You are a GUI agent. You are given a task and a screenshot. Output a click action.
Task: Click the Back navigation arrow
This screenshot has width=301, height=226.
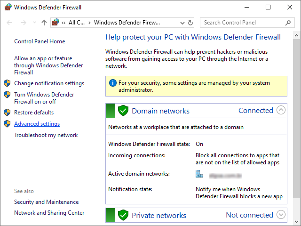coord(10,23)
